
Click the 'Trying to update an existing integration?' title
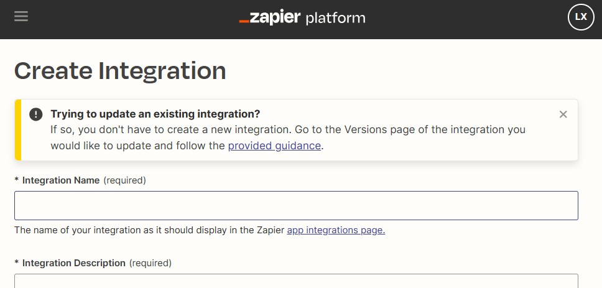(155, 114)
